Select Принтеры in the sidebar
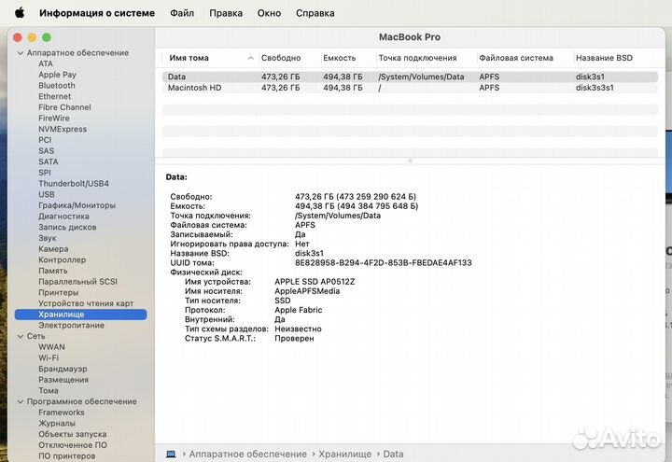Screen dimensions: 672x462 [58, 293]
